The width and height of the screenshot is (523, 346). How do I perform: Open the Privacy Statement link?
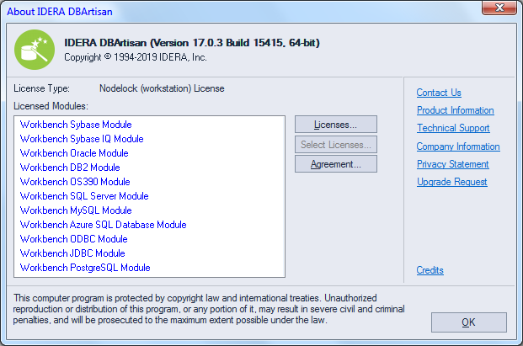coord(452,164)
